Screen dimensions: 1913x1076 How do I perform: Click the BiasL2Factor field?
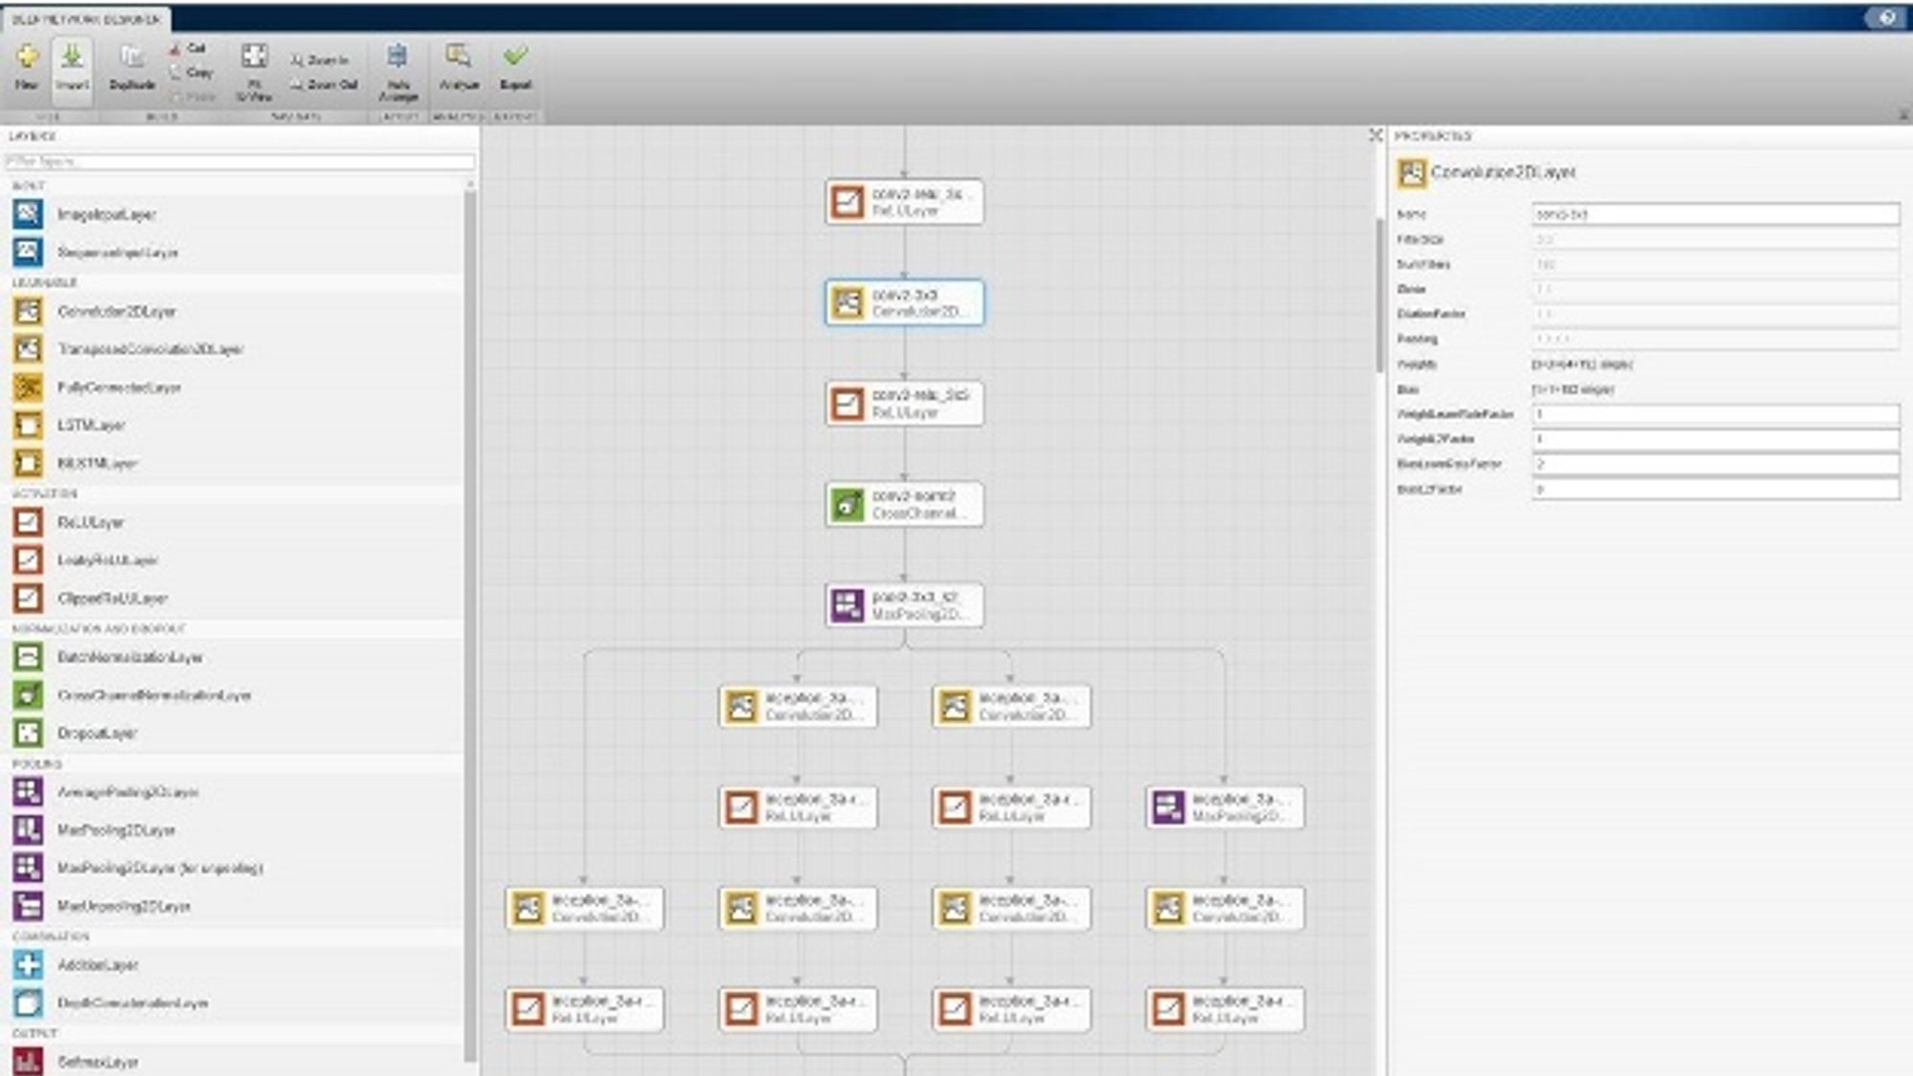click(x=1716, y=489)
